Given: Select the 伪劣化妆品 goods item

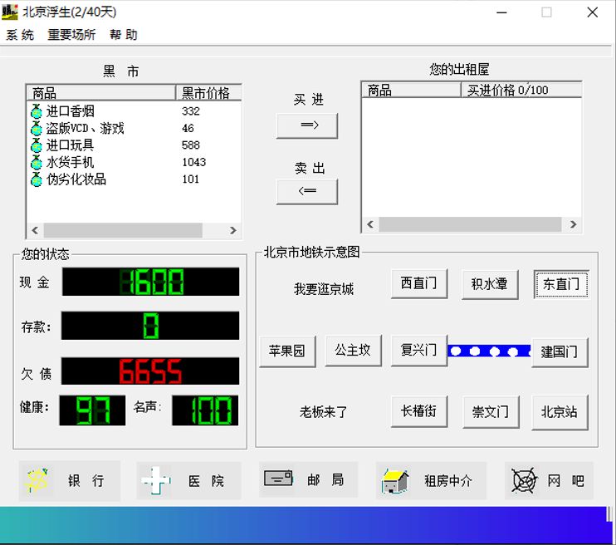Looking at the screenshot, I should tap(76, 179).
